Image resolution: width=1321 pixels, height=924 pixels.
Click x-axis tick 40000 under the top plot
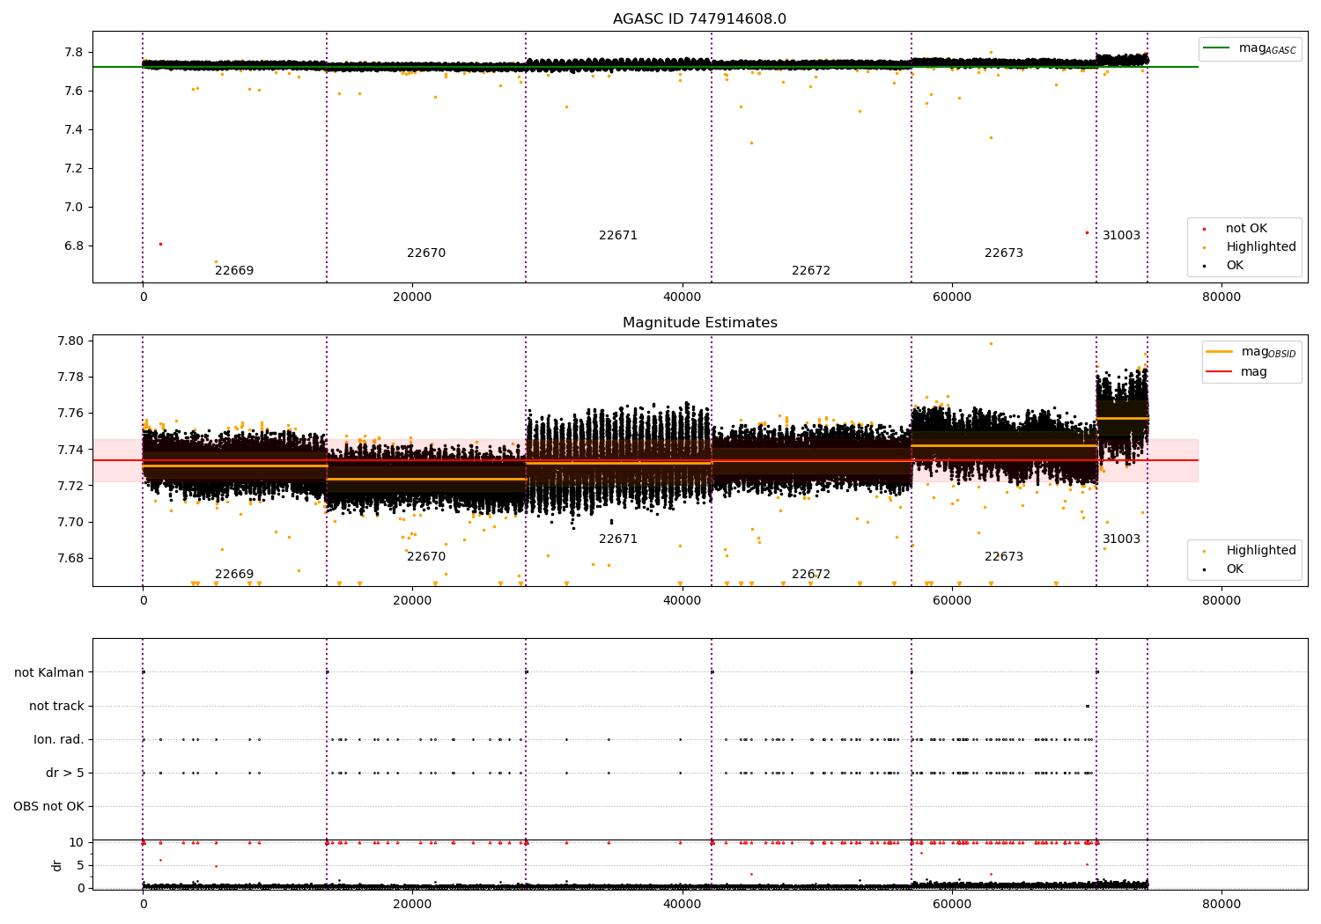click(682, 297)
